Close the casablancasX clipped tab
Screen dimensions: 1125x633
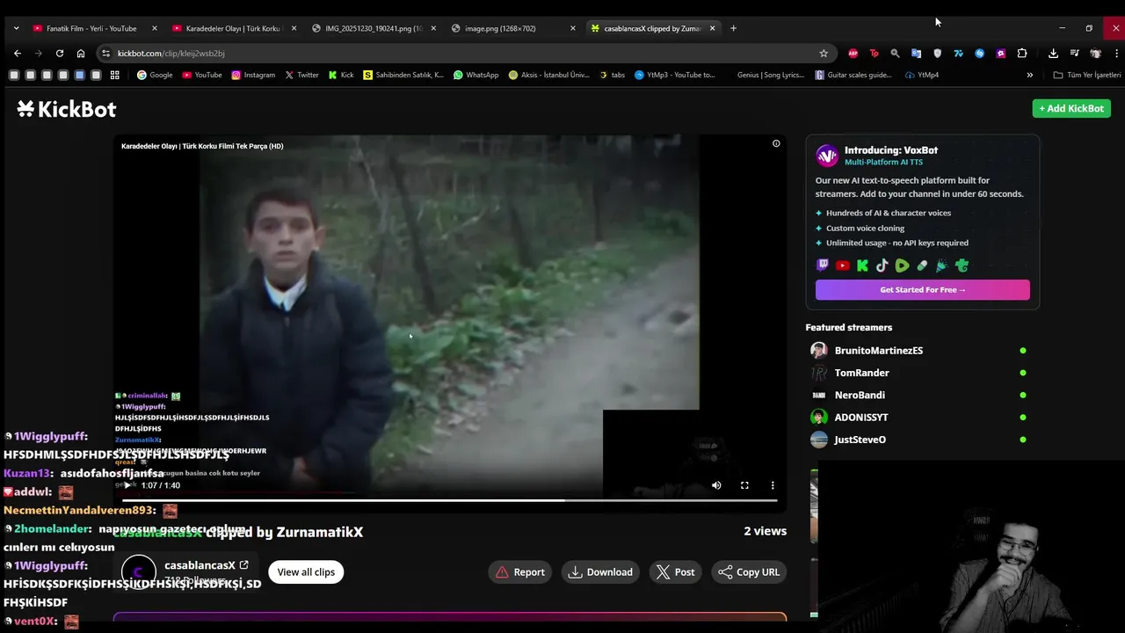pos(712,28)
